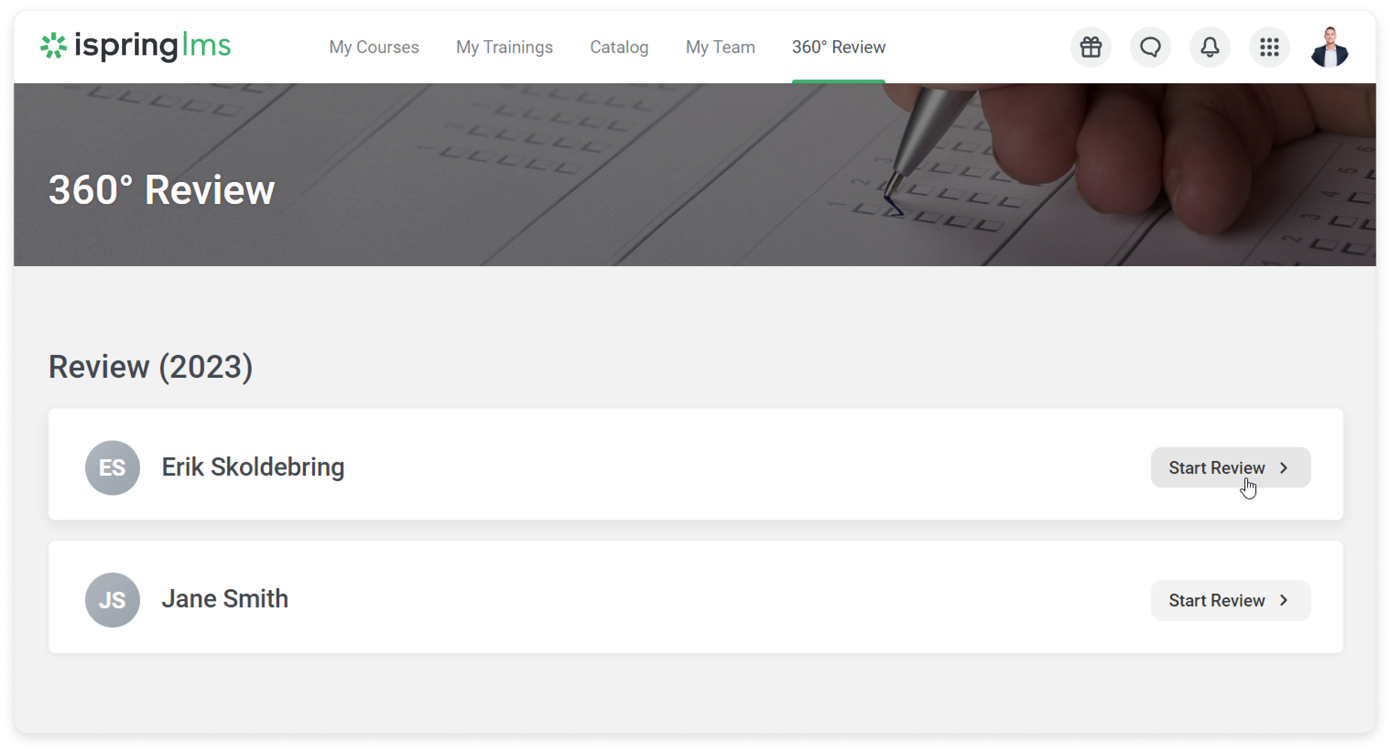
Task: Click the iSpring LMS logo
Action: [136, 46]
